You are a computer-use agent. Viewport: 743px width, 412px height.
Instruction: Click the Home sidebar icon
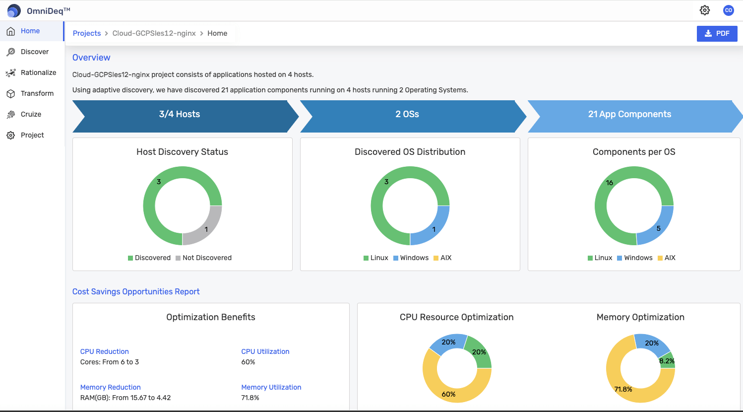pyautogui.click(x=10, y=31)
